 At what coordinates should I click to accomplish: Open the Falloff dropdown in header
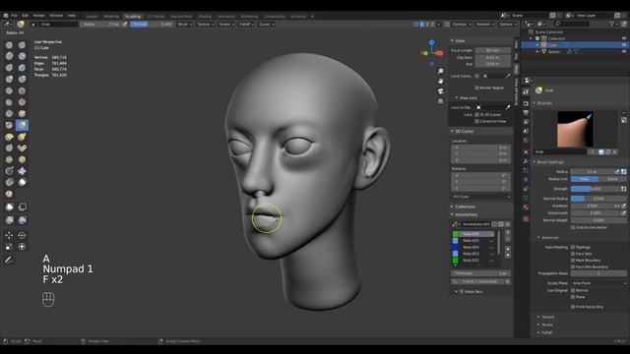tap(246, 24)
